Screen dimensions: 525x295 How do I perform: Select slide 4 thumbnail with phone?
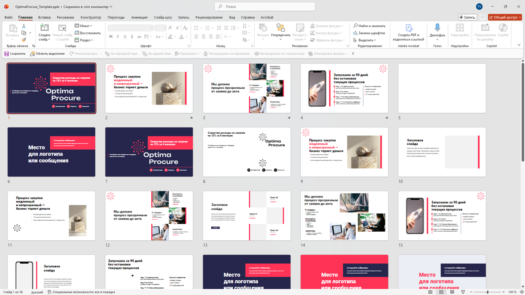click(344, 88)
